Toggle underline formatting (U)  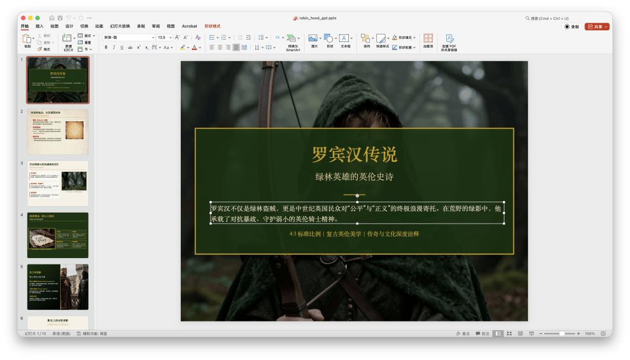click(x=121, y=48)
